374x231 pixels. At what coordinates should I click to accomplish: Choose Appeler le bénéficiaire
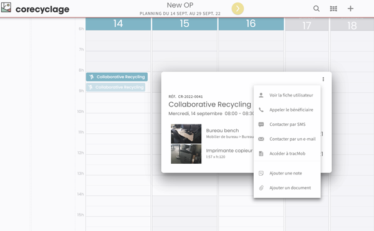(287, 110)
